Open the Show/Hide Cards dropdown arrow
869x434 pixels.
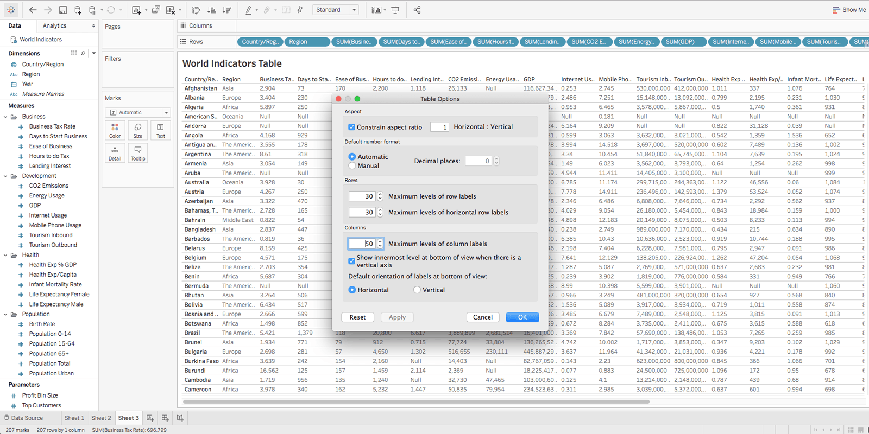point(385,10)
